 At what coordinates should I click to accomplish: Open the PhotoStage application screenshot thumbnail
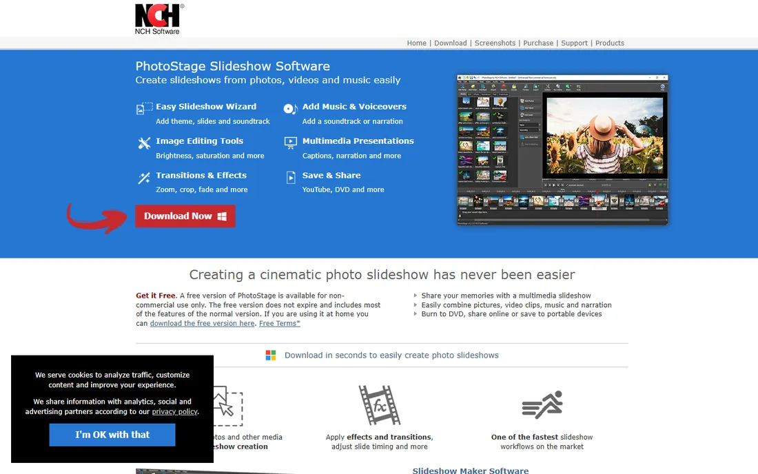[562, 150]
